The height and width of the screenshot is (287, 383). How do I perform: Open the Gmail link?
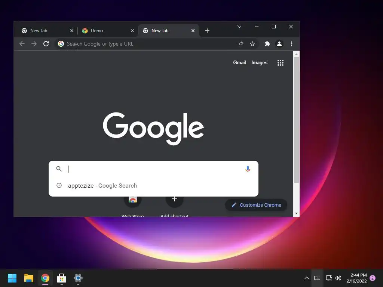(239, 62)
